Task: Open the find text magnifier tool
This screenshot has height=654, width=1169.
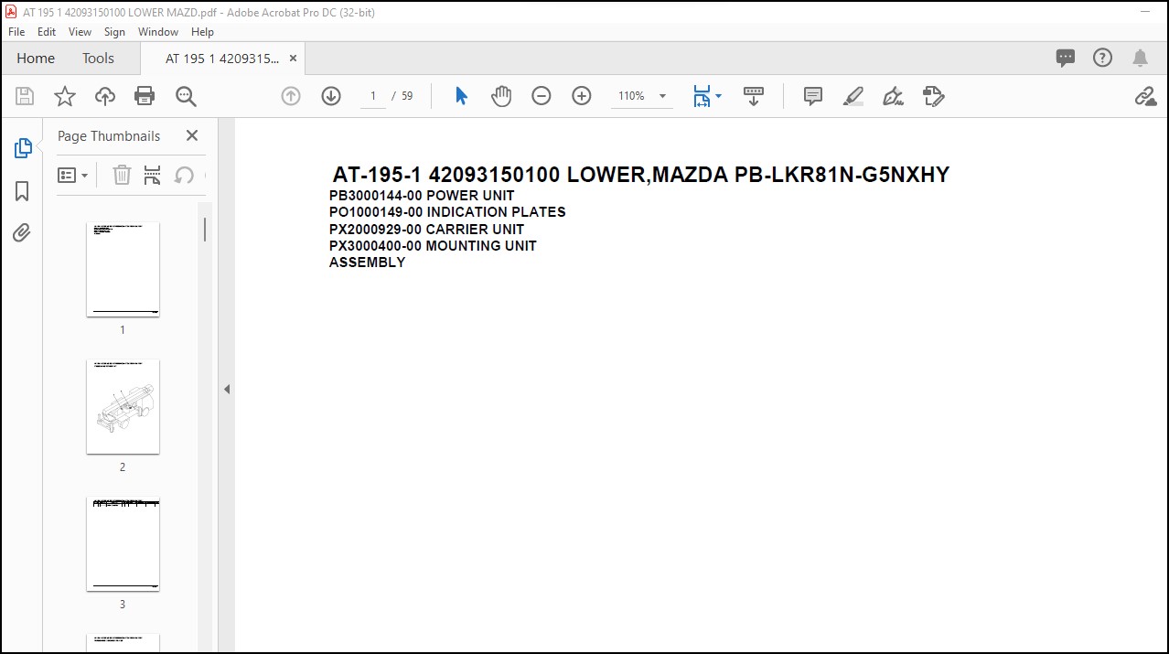Action: pos(186,96)
